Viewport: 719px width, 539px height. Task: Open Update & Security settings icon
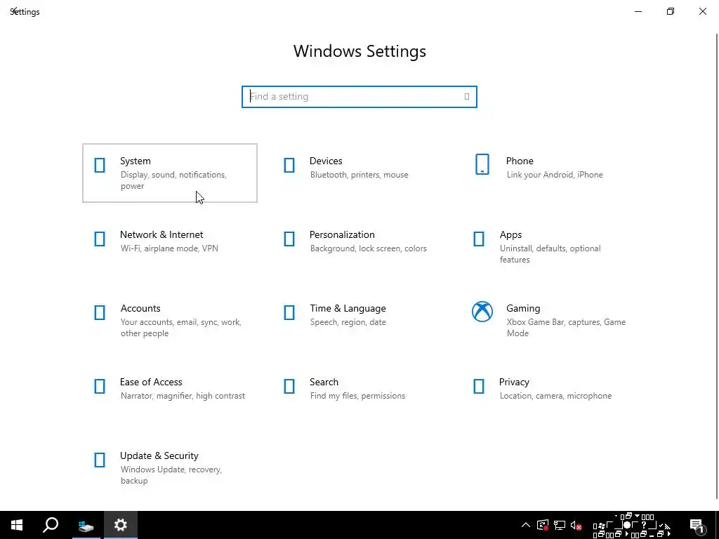click(100, 460)
